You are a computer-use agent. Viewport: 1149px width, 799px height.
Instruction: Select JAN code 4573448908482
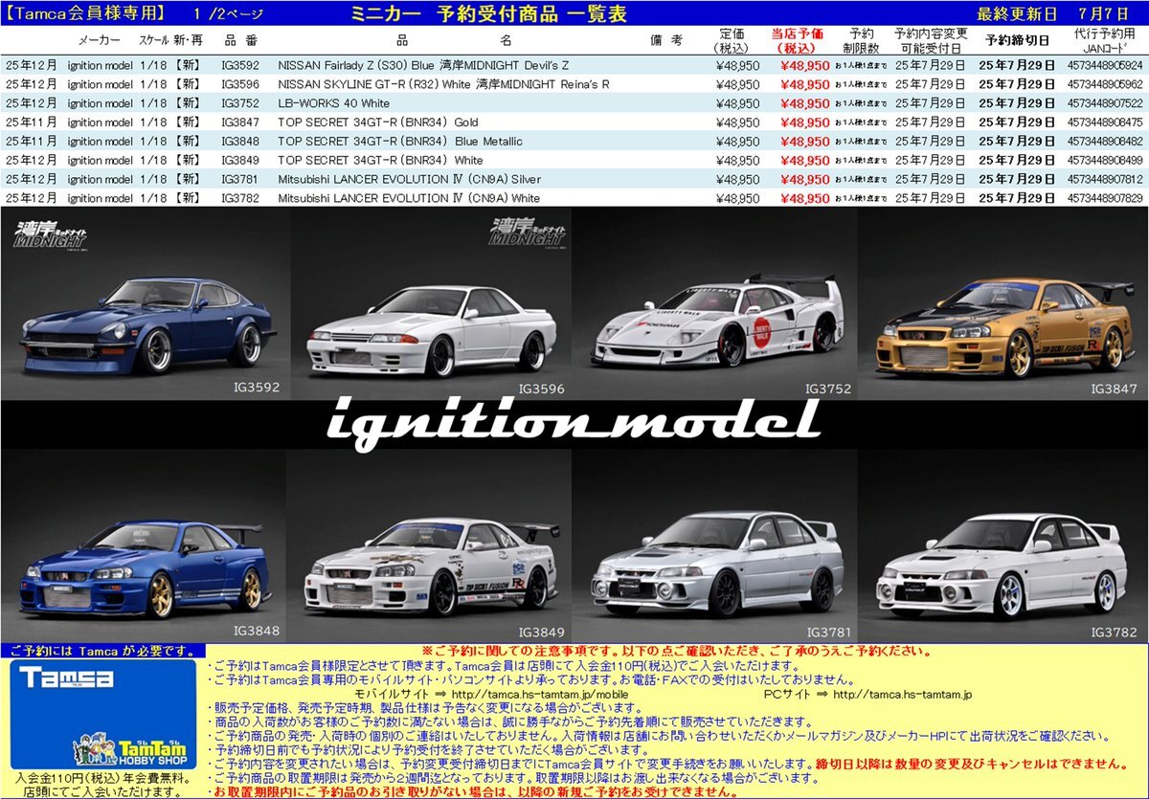[1105, 142]
